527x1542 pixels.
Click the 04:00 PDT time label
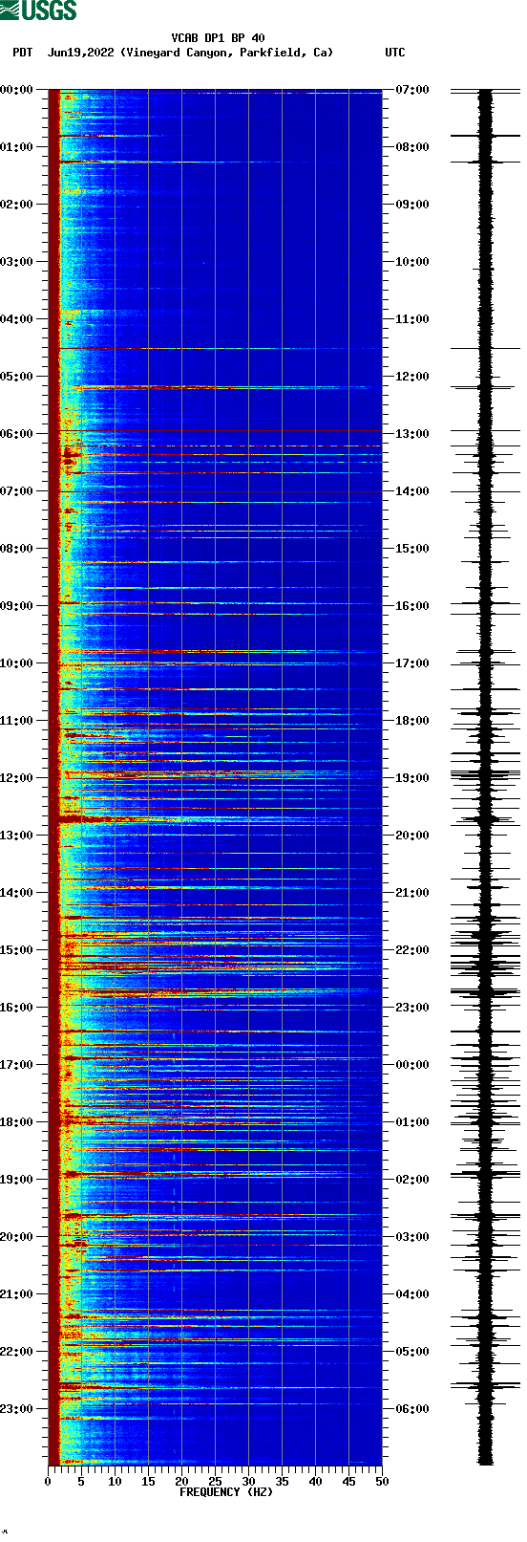click(x=17, y=319)
